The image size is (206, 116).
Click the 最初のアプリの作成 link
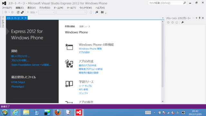pos(88,65)
